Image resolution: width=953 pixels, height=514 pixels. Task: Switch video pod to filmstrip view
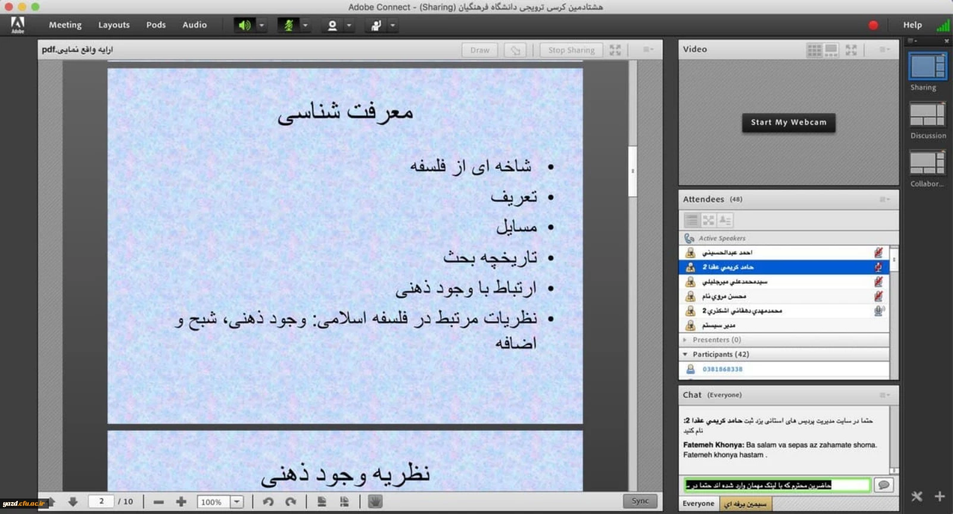point(831,50)
